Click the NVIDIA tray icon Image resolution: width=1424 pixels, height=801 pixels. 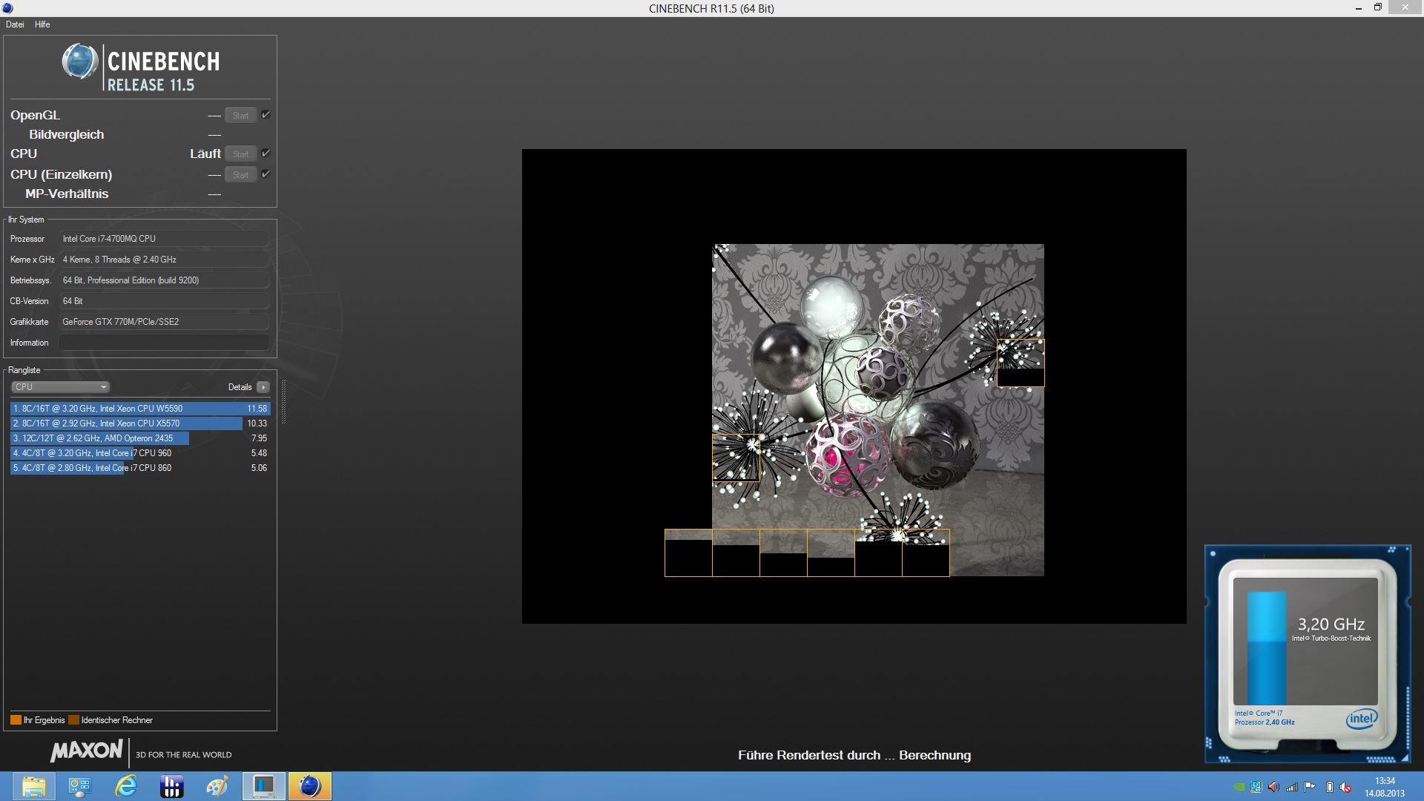point(1239,787)
